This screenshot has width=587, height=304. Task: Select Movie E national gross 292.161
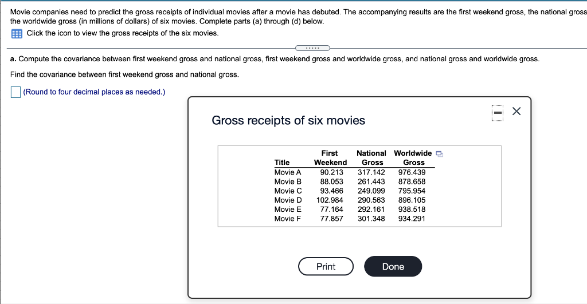[x=371, y=210]
